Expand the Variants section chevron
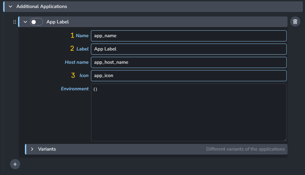The width and height of the screenshot is (305, 175). (32, 149)
